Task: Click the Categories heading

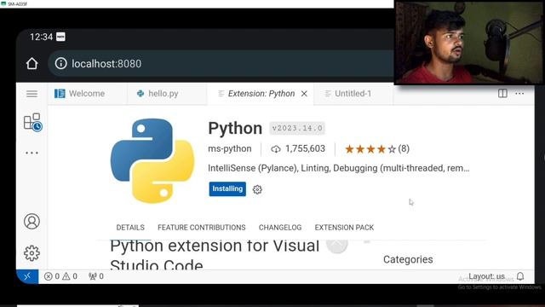Action: (408, 259)
